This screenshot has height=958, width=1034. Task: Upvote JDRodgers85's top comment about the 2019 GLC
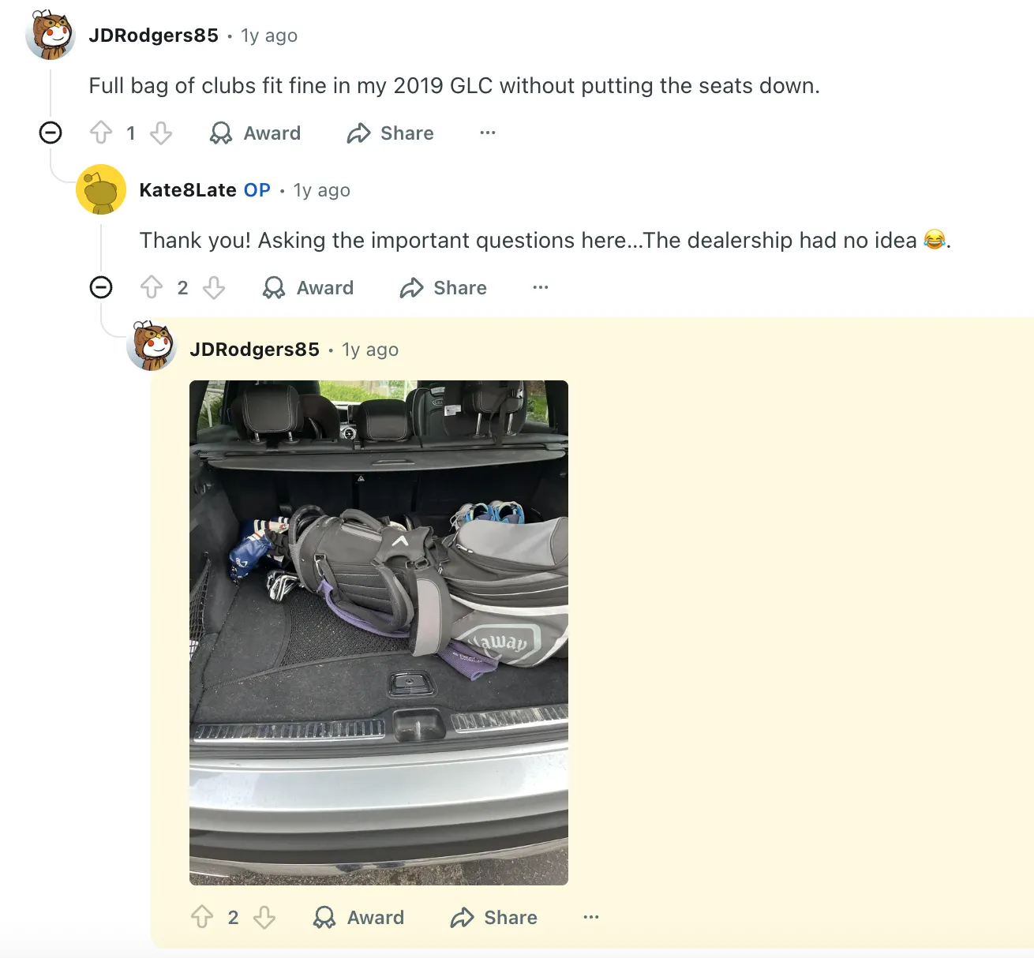pos(101,133)
